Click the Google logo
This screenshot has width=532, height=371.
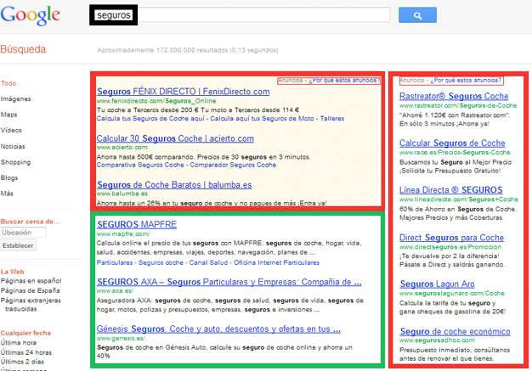tap(31, 15)
